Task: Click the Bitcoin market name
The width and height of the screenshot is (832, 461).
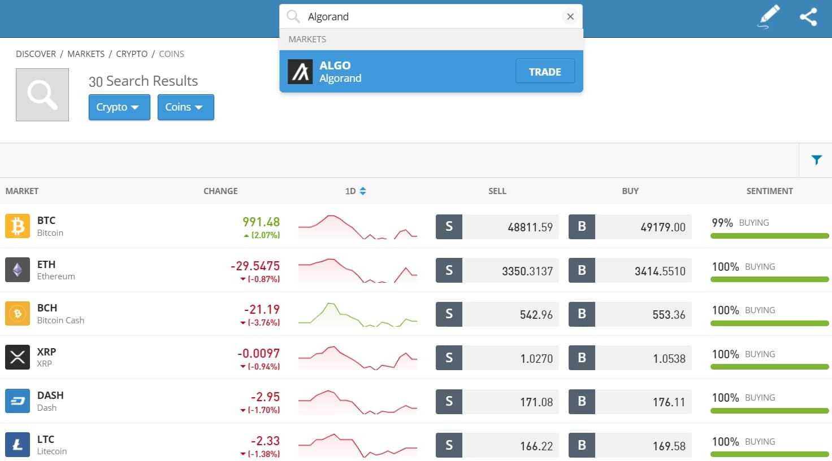Action: coord(50,233)
